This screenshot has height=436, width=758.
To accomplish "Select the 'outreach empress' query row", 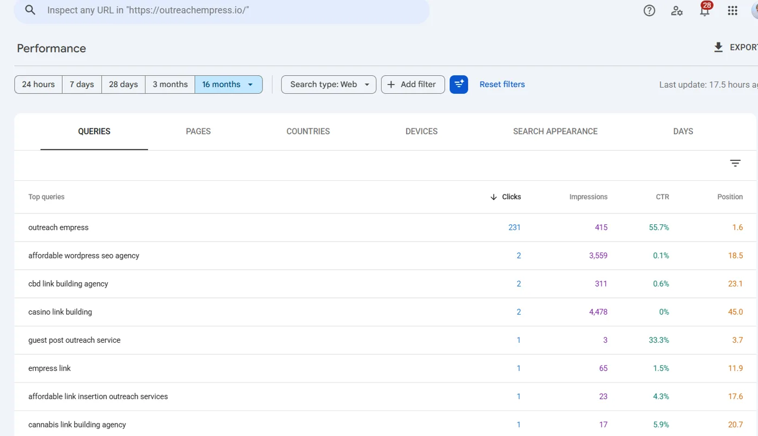I will pos(385,227).
